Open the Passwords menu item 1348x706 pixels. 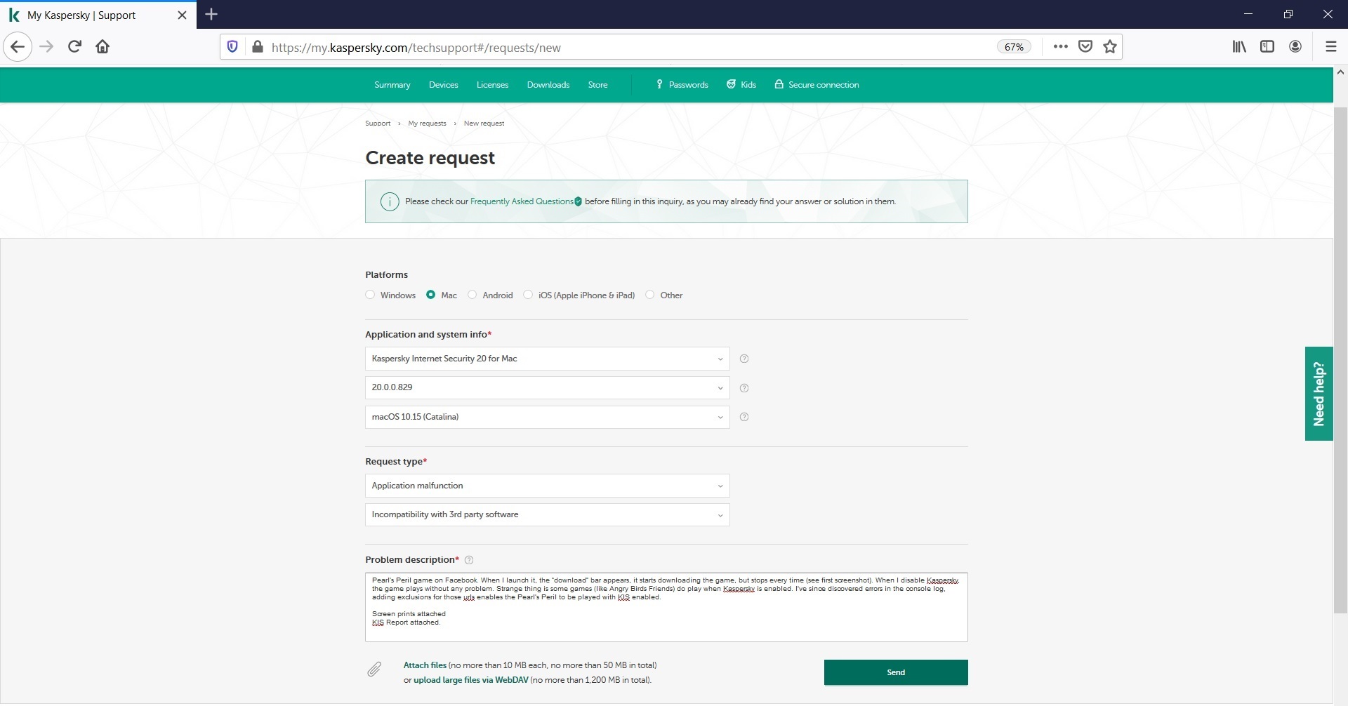682,85
